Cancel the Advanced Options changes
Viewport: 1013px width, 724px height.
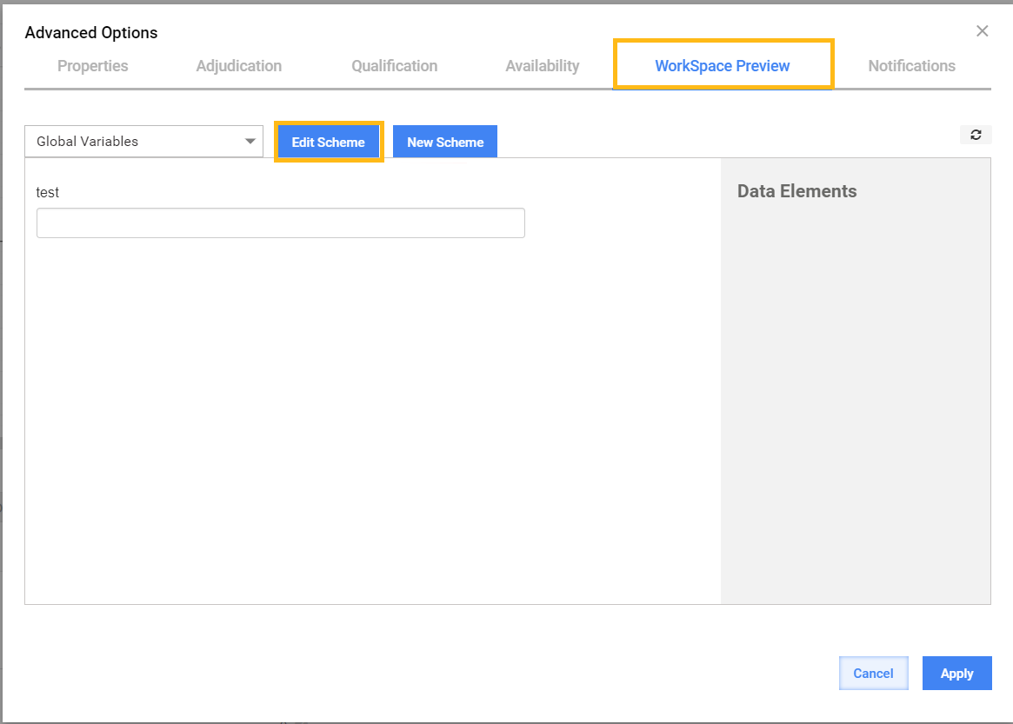pos(874,673)
